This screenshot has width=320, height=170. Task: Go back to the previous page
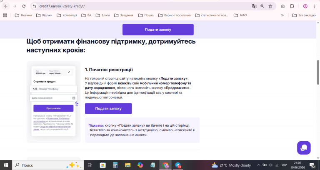click(x=6, y=6)
